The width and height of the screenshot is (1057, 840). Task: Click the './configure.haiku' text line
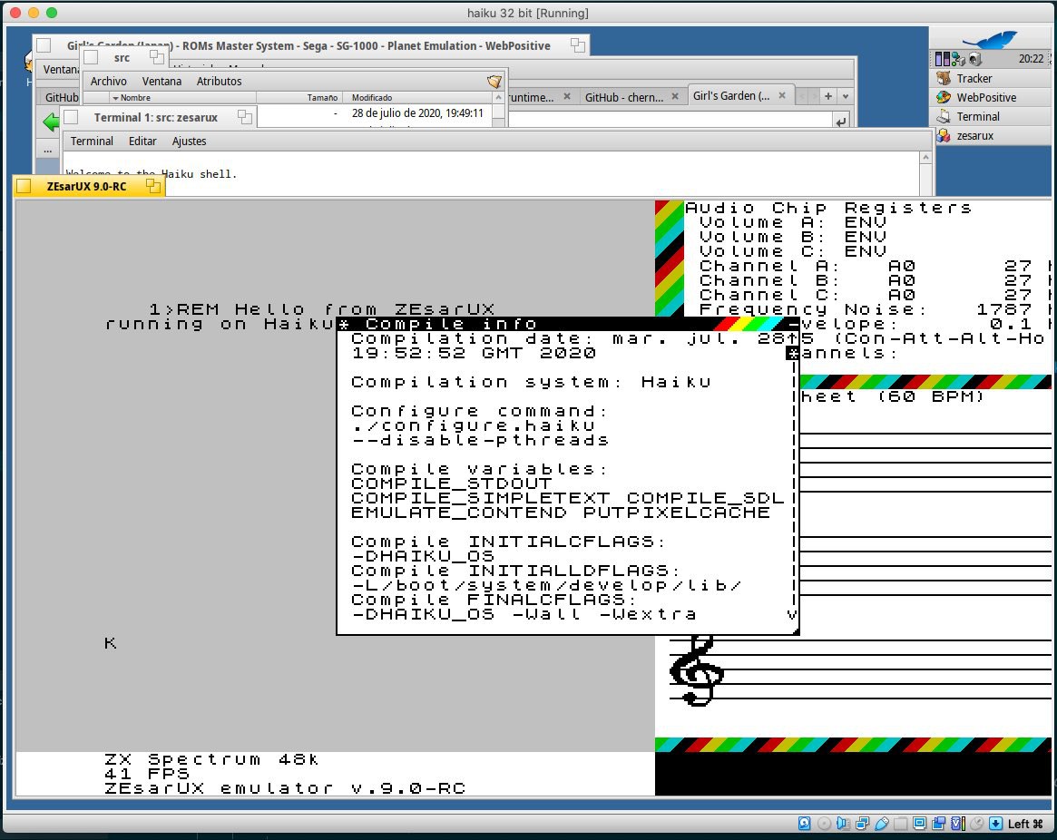pyautogui.click(x=474, y=425)
